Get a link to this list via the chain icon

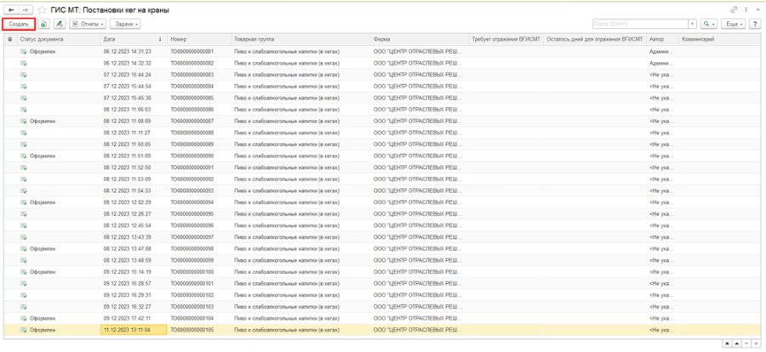click(734, 9)
